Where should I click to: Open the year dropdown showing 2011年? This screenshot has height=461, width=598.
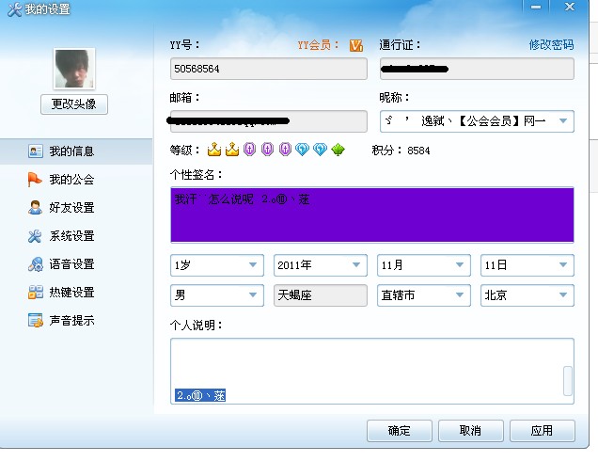coord(321,265)
